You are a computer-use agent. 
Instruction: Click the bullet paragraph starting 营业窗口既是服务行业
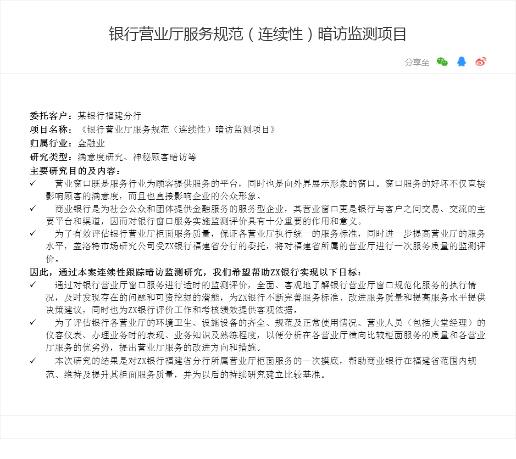click(x=258, y=190)
